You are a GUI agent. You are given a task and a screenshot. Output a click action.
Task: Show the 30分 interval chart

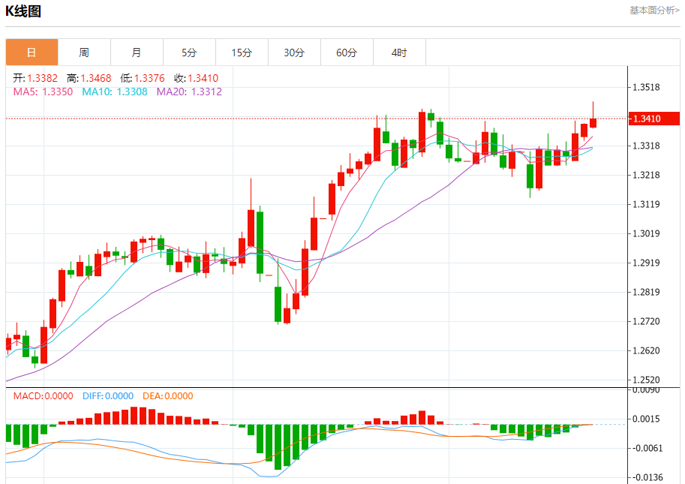294,53
